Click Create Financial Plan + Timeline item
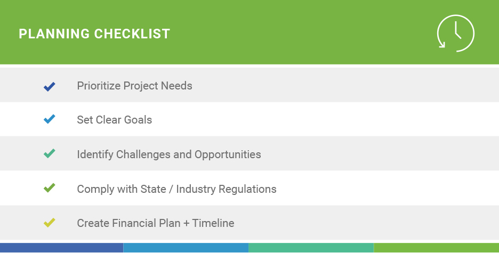Viewport: 499px width, 253px height. [156, 223]
